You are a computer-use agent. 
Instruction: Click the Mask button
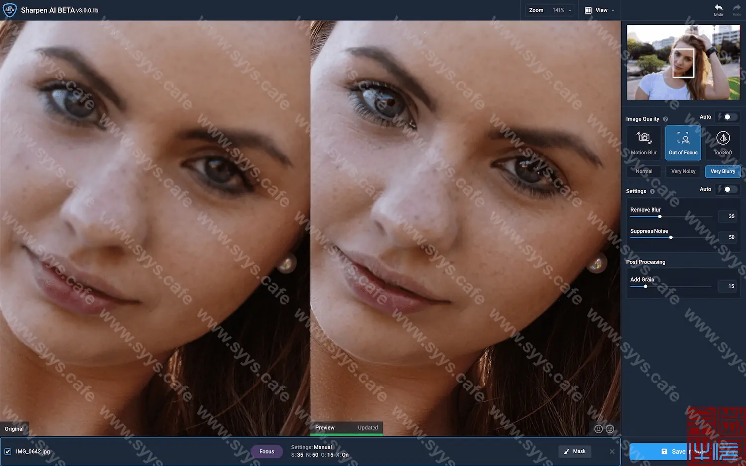point(574,451)
